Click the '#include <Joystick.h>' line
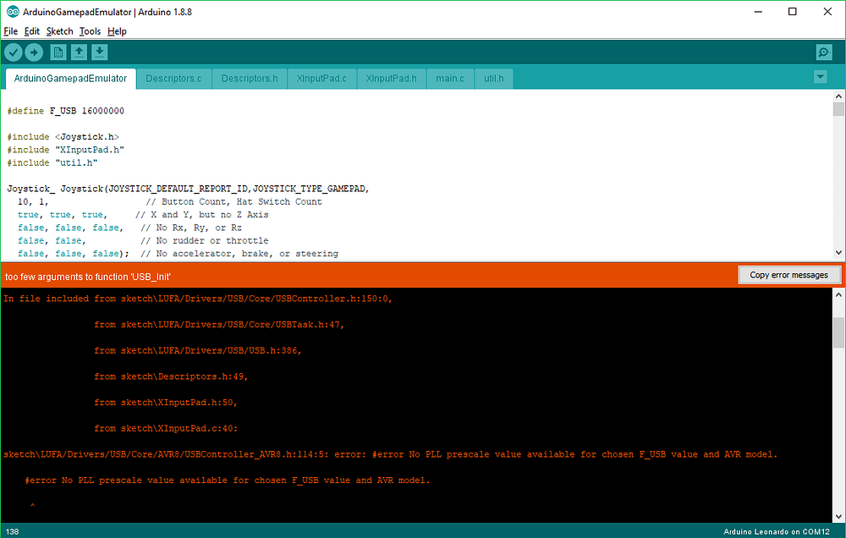This screenshot has height=538, width=846. [63, 136]
